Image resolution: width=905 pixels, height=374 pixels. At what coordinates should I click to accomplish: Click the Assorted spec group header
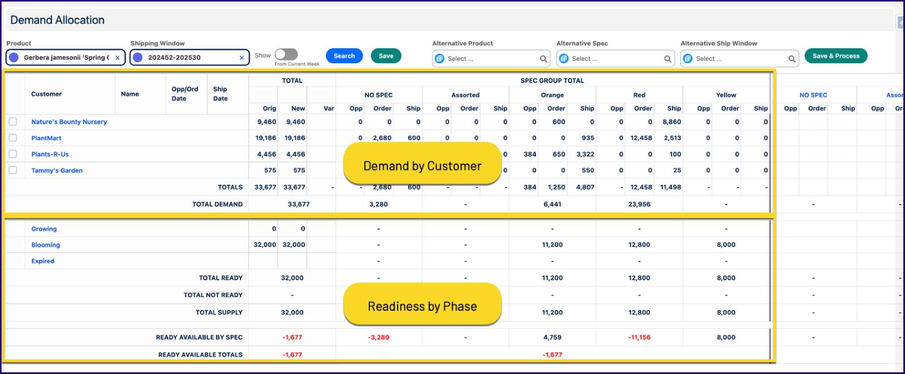pos(465,95)
